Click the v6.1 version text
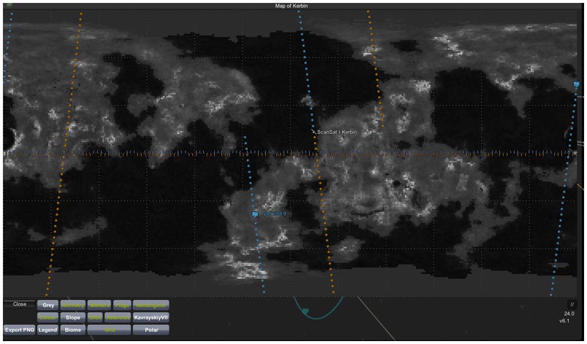The width and height of the screenshot is (587, 344). pos(564,321)
